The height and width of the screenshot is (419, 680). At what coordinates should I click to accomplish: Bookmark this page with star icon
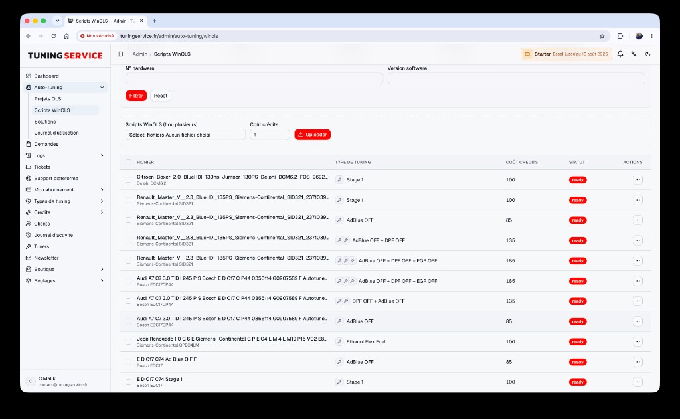pyautogui.click(x=602, y=36)
